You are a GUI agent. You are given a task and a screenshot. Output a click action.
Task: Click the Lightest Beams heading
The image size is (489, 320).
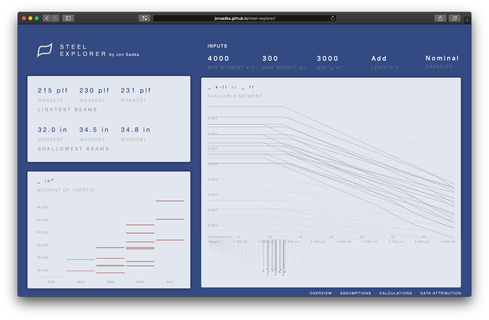(x=67, y=110)
